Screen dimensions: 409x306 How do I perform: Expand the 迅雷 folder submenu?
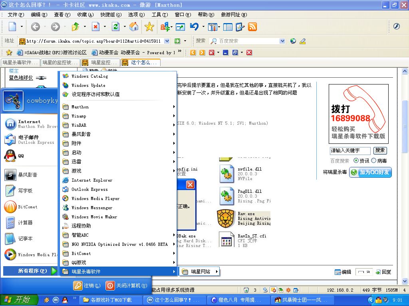pyautogui.click(x=119, y=162)
